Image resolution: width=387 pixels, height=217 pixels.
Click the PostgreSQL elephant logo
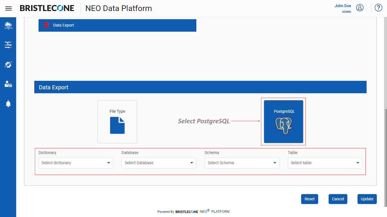click(284, 125)
